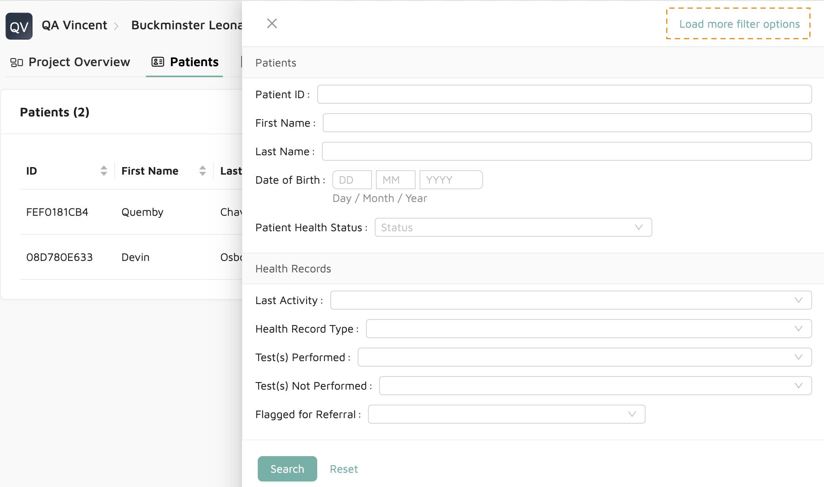Expand Test(s) Performed dropdown
The height and width of the screenshot is (487, 824).
pos(584,357)
